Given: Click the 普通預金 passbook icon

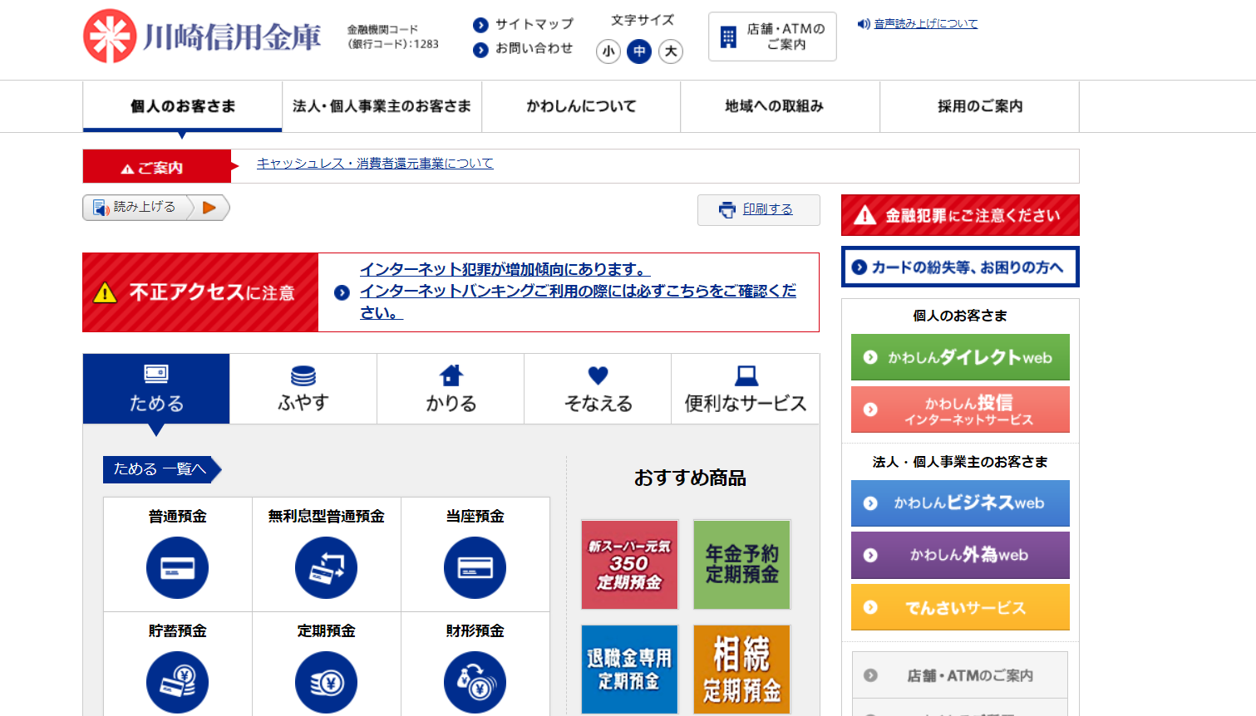Looking at the screenshot, I should tap(177, 568).
